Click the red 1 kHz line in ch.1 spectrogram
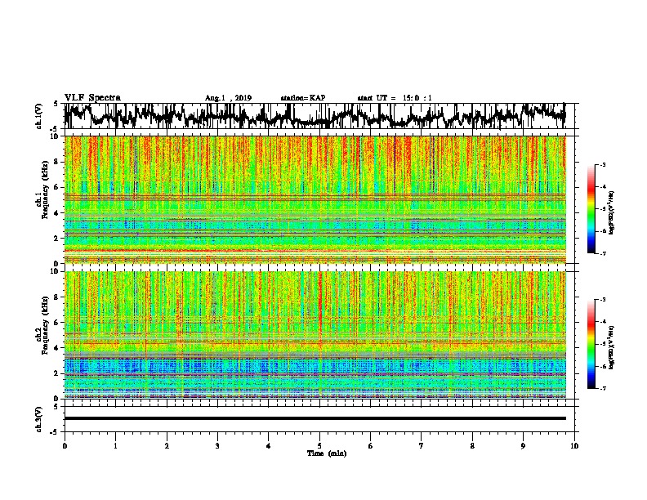 pyautogui.click(x=315, y=251)
